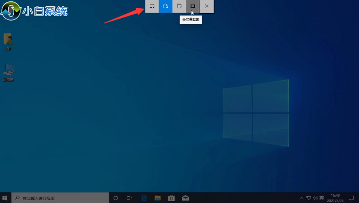Viewport: 359px width, 203px height.
Task: Open the volume tray icon
Action: pos(315,198)
